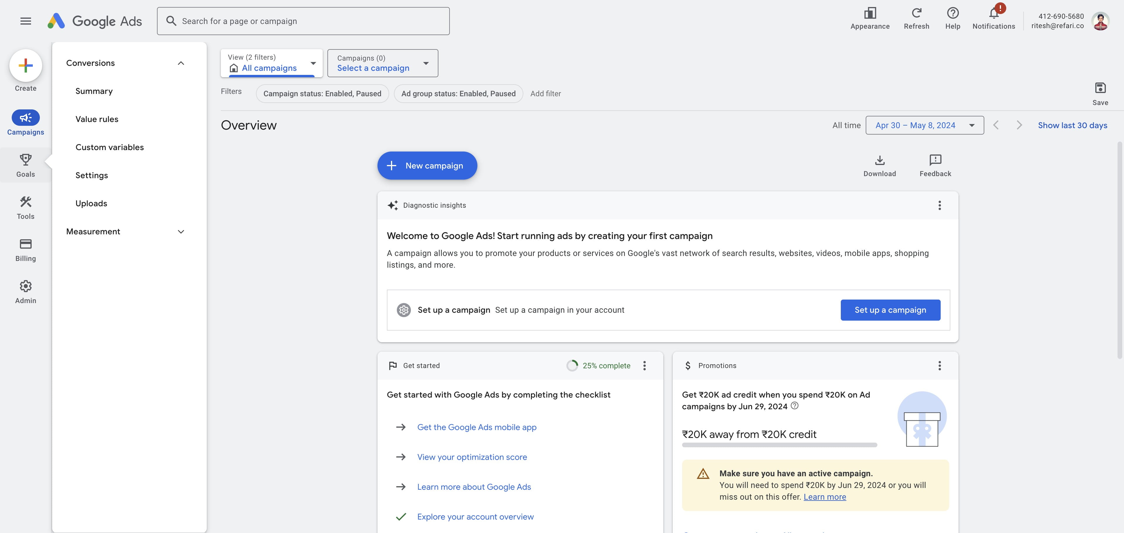The image size is (1124, 533).
Task: Click Campaign status filter chip
Action: tap(322, 94)
